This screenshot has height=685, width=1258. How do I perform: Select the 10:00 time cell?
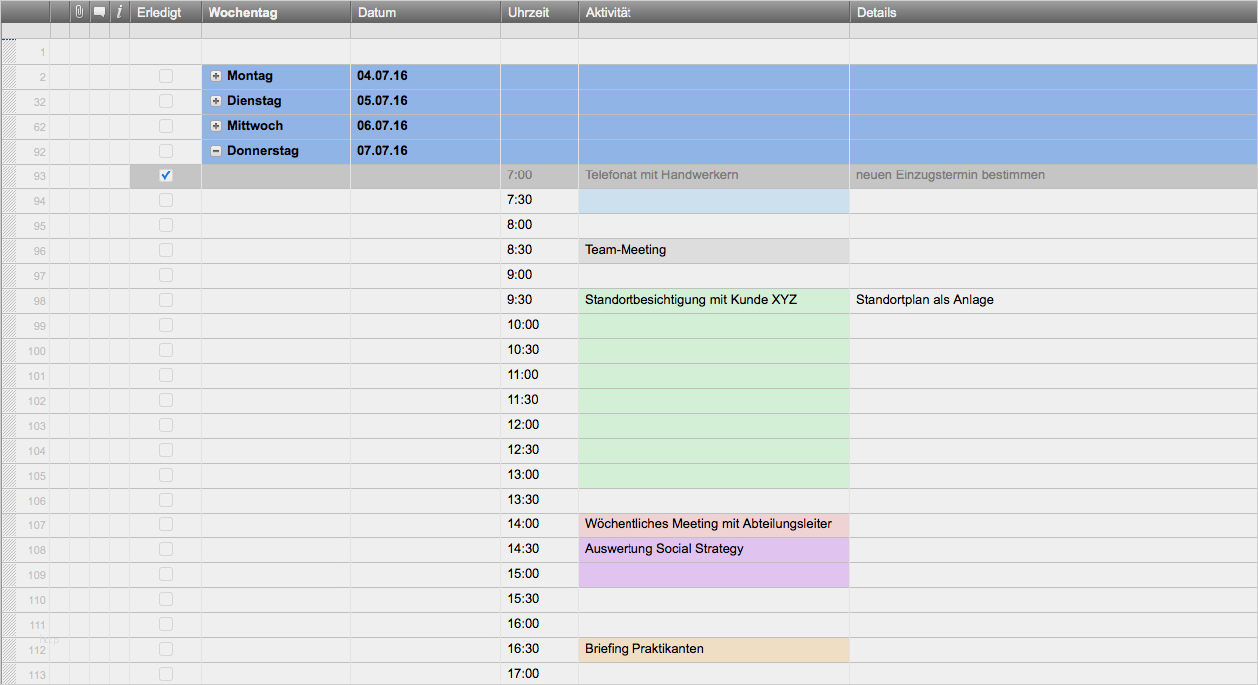tap(540, 325)
